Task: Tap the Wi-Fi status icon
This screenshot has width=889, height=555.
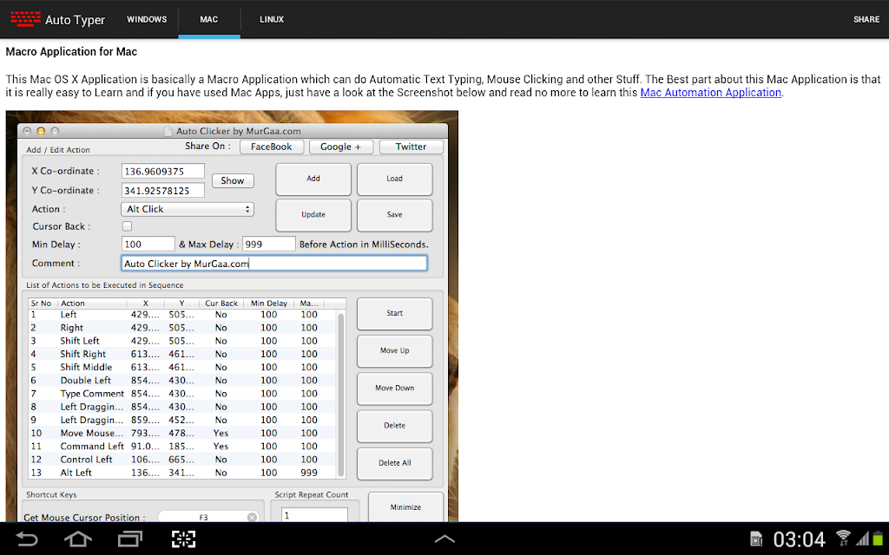Action: 844,538
